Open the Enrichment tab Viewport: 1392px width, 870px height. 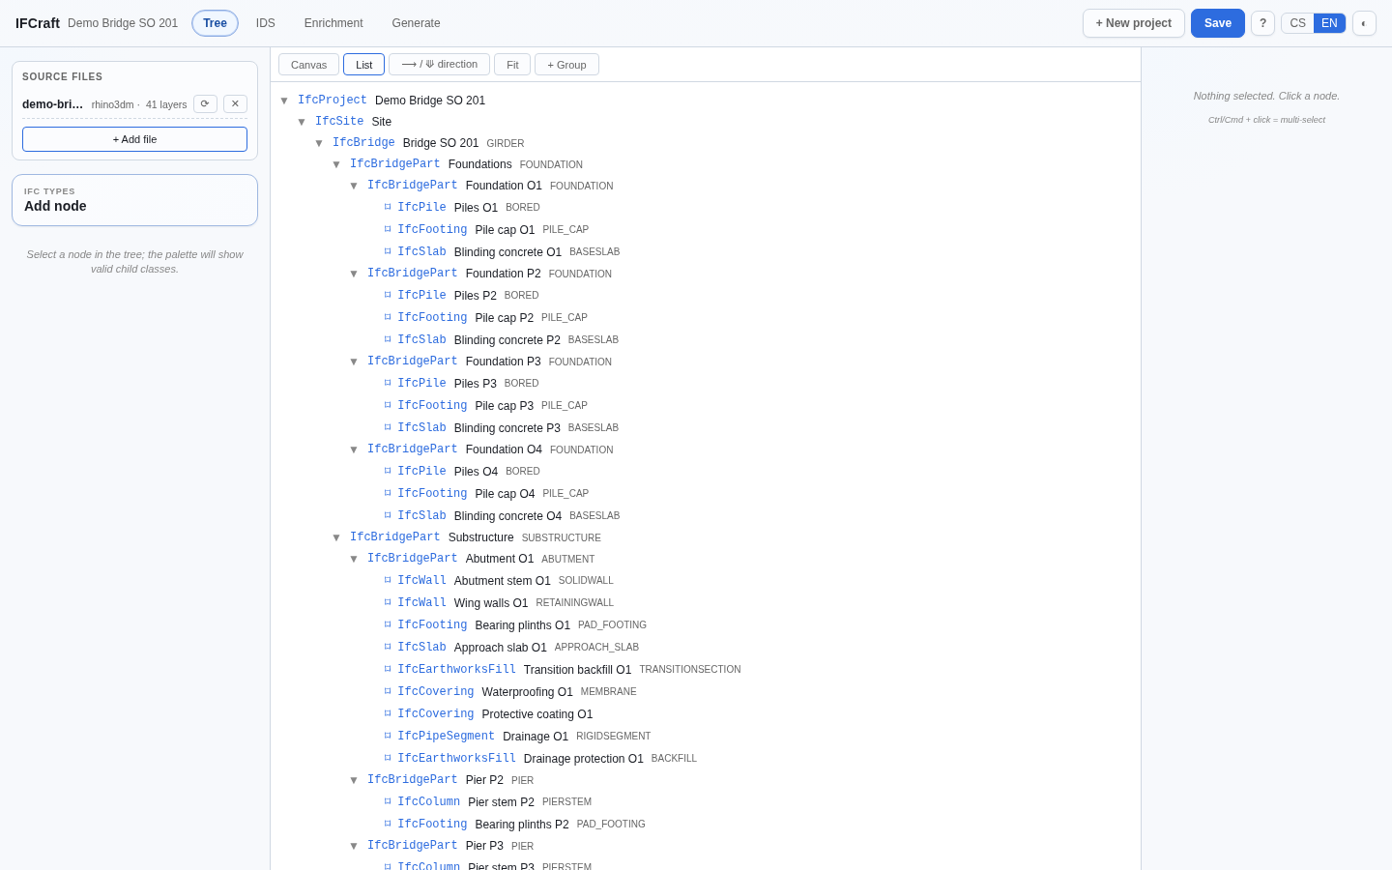click(333, 23)
